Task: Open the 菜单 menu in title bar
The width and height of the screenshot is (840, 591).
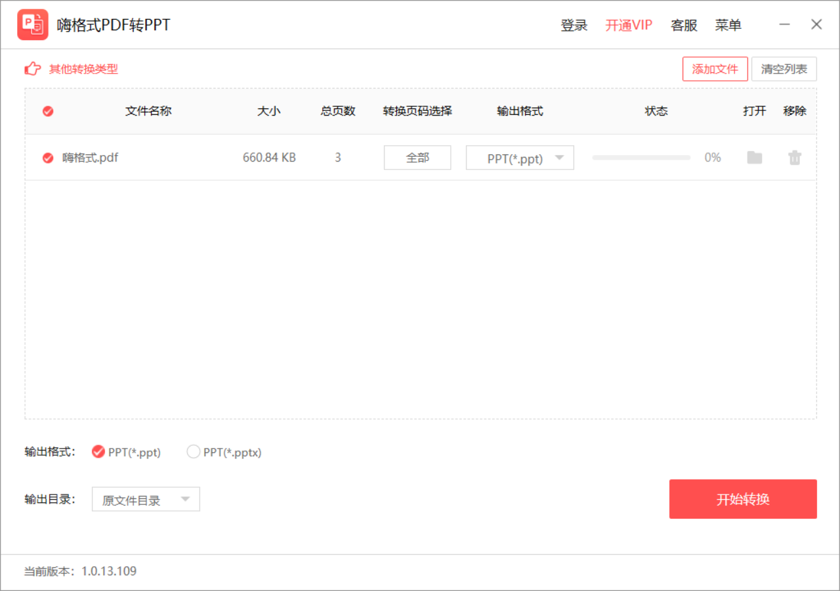Action: click(728, 26)
